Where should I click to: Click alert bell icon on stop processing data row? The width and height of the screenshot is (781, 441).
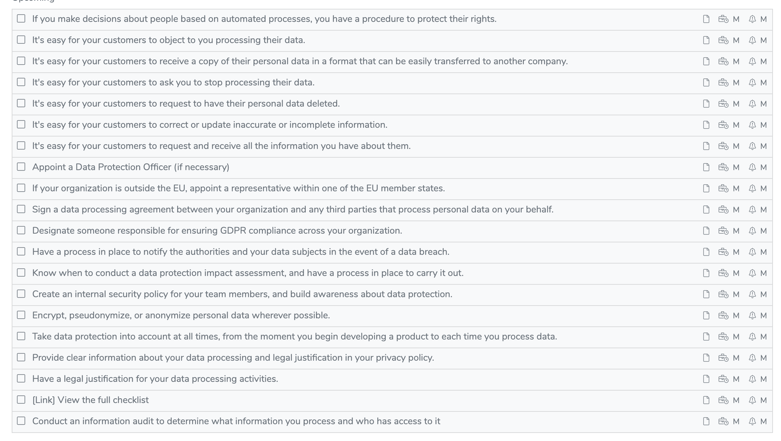752,83
